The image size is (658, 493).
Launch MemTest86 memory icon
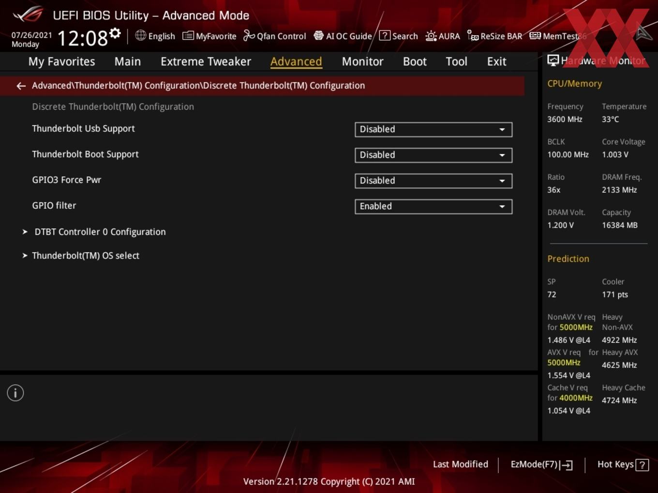[535, 36]
